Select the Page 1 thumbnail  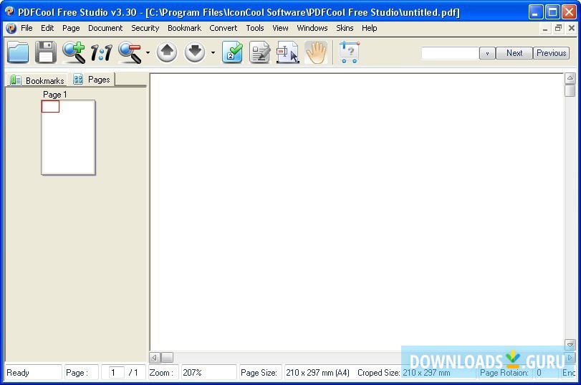click(68, 138)
